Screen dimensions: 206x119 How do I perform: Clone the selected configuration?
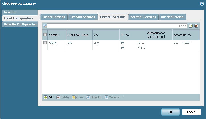pyautogui.click(x=77, y=97)
